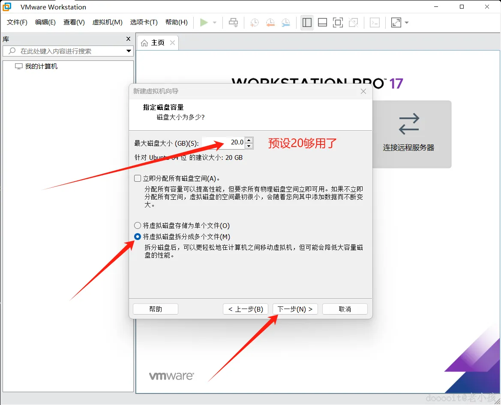Click the Manage Snapshots toolbar icon
The width and height of the screenshot is (501, 405).
tap(286, 22)
